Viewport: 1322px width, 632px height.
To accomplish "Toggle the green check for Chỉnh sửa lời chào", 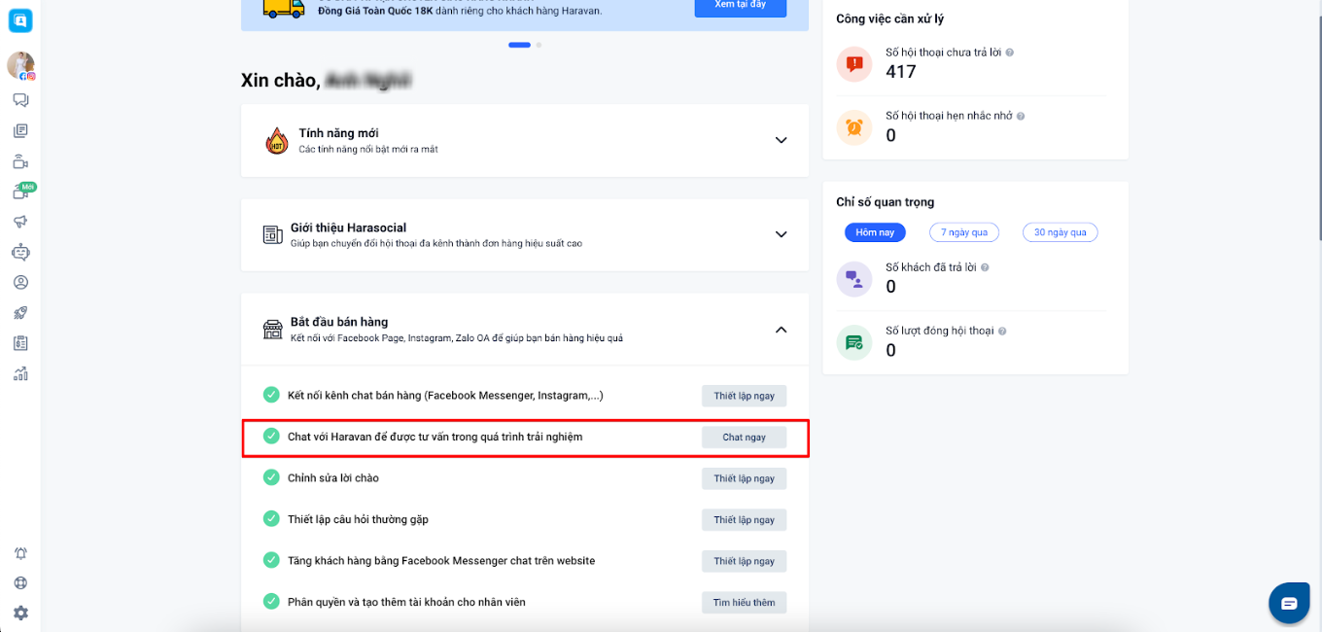I will pos(271,477).
